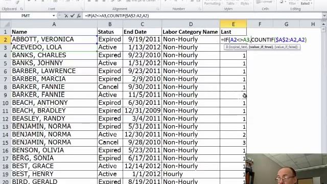The width and height of the screenshot is (327, 184).
Task: Click the Hourly cell for BEST, HENRY
Action: click(191, 174)
